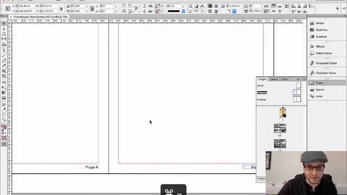This screenshot has height=195, width=347.
Task: Select pages 2-3 spread thumbnail
Action: click(280, 128)
